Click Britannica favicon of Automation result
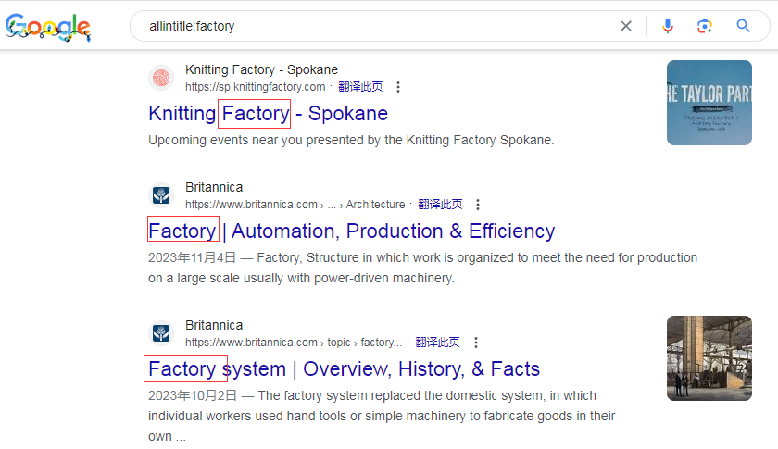 point(161,195)
